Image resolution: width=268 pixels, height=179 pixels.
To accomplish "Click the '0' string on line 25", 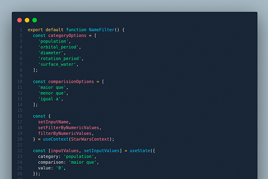I will click(59, 168).
